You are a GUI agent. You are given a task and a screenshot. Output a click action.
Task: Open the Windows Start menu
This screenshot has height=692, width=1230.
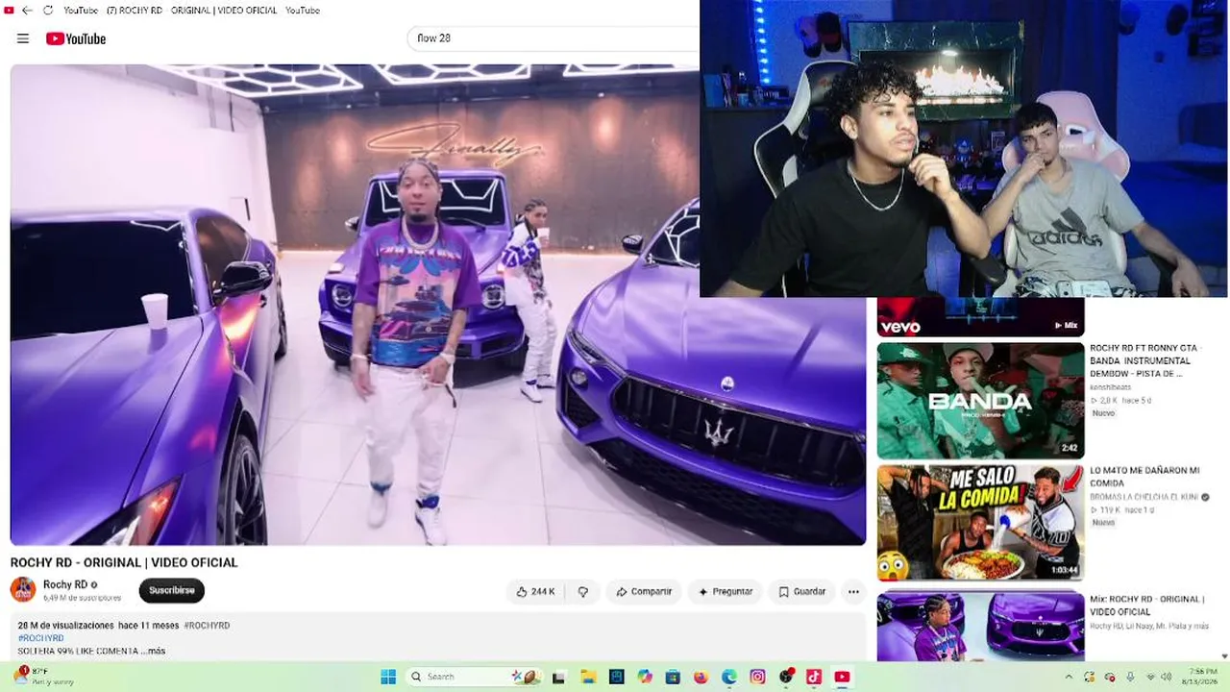[x=388, y=677]
